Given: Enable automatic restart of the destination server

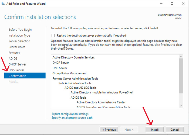Looking at the screenshot, I should tap(53, 35).
